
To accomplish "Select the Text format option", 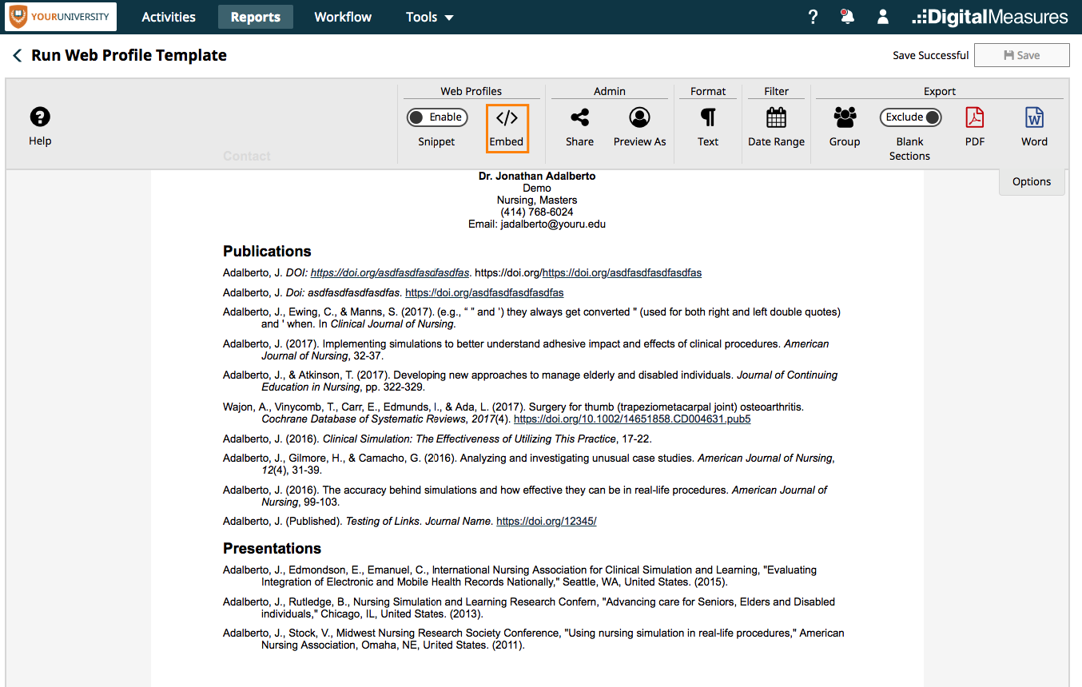I will click(707, 118).
